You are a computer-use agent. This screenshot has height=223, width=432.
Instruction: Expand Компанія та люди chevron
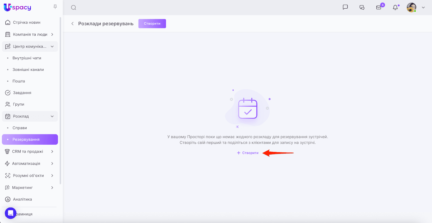[x=52, y=34]
